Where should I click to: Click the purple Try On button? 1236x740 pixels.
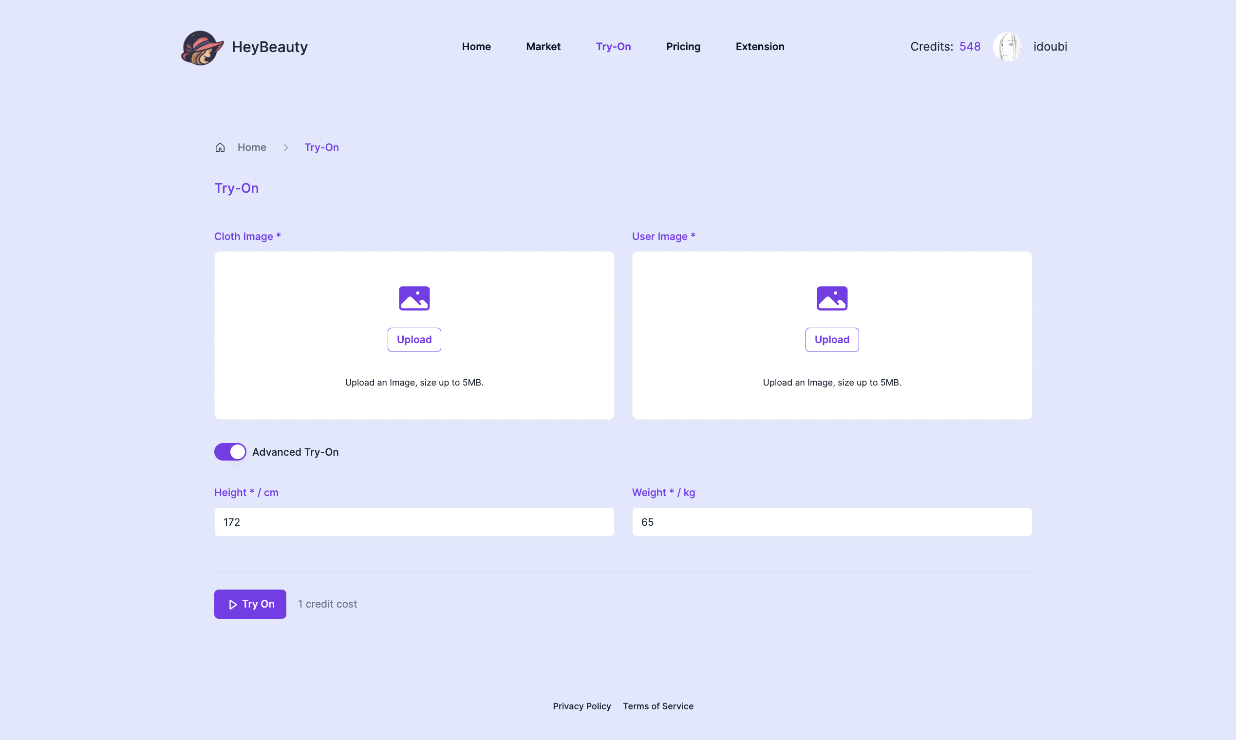tap(250, 604)
